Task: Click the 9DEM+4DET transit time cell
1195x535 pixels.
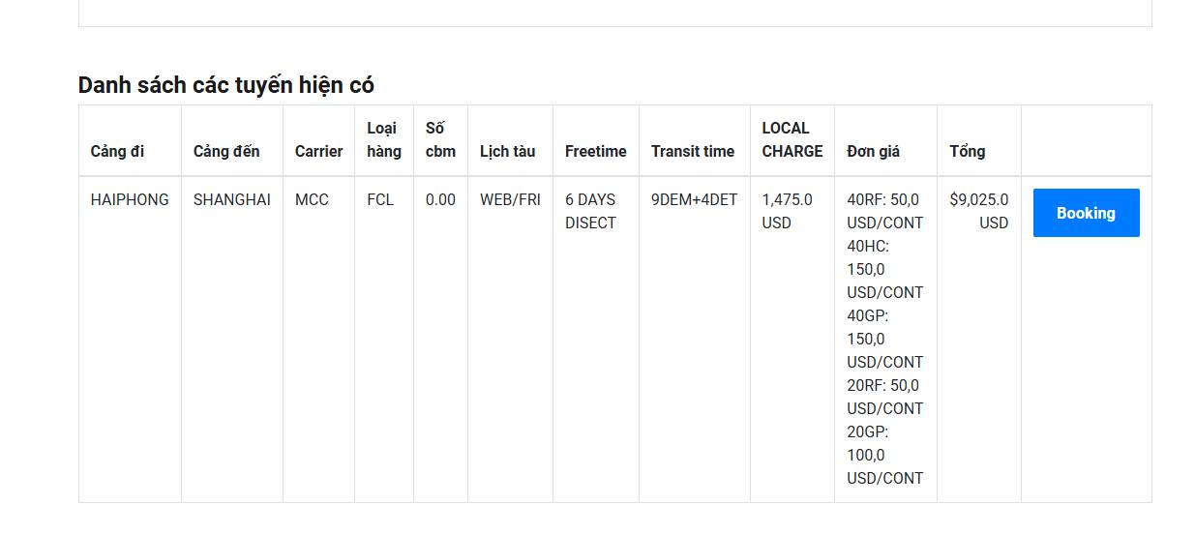Action: (694, 200)
